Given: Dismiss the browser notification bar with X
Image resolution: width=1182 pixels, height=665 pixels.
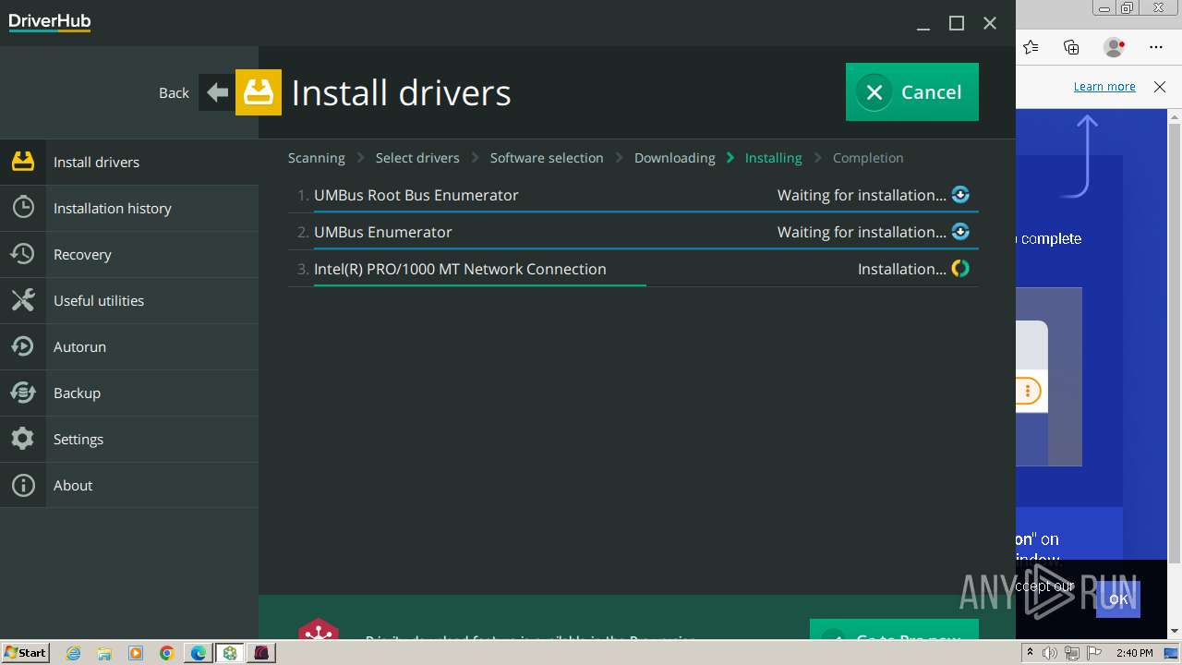Looking at the screenshot, I should [x=1160, y=87].
